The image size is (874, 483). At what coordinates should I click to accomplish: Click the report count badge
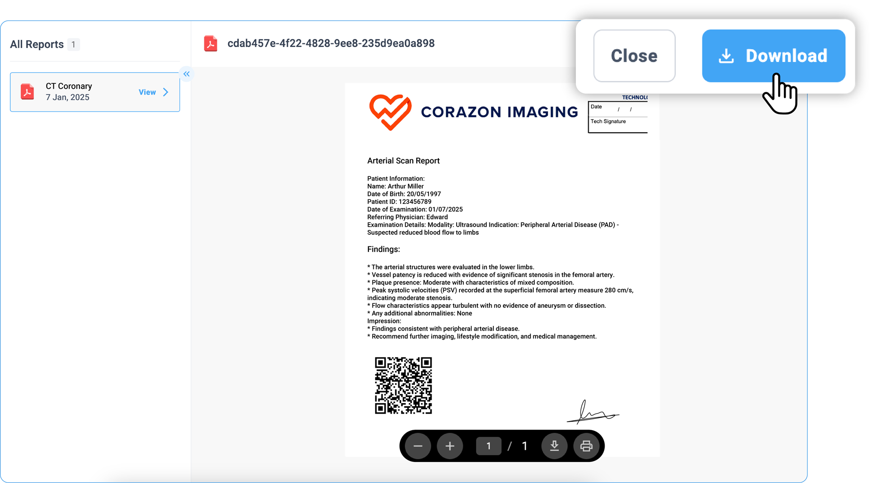[74, 44]
